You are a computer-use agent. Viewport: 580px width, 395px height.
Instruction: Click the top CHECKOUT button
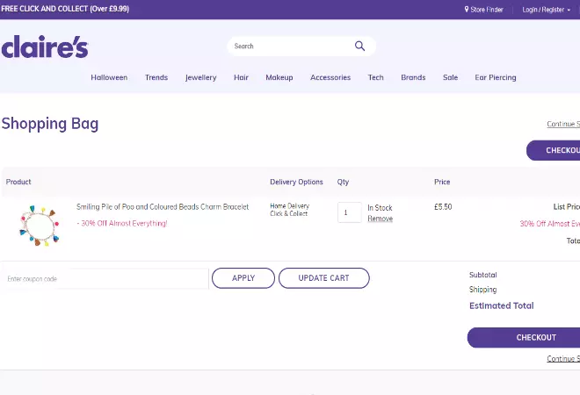tap(553, 150)
